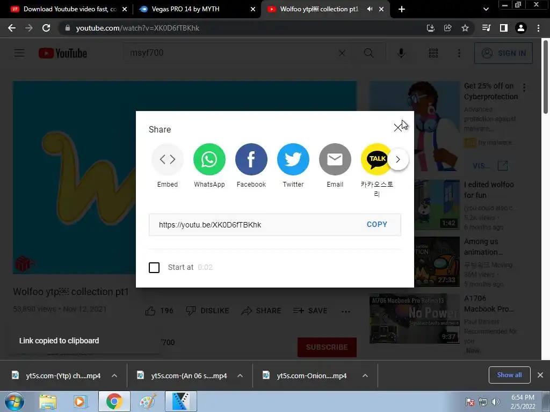This screenshot has height=412, width=550.
Task: Go to YouTube home logo
Action: click(63, 53)
